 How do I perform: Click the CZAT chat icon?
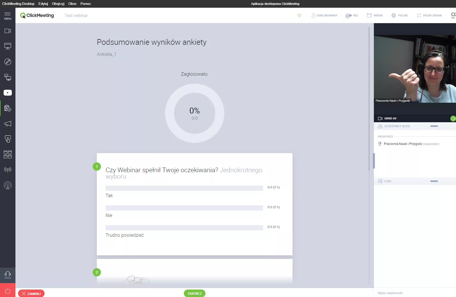pos(380,181)
